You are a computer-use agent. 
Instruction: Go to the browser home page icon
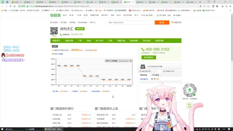(14, 6)
